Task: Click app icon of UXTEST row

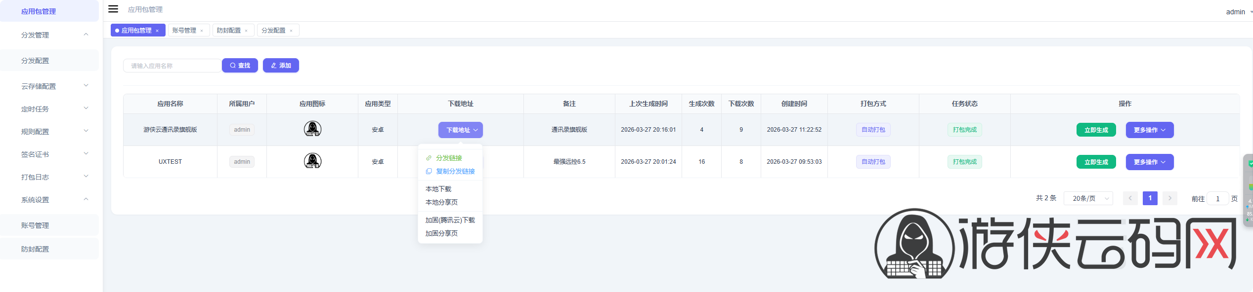Action: [312, 161]
